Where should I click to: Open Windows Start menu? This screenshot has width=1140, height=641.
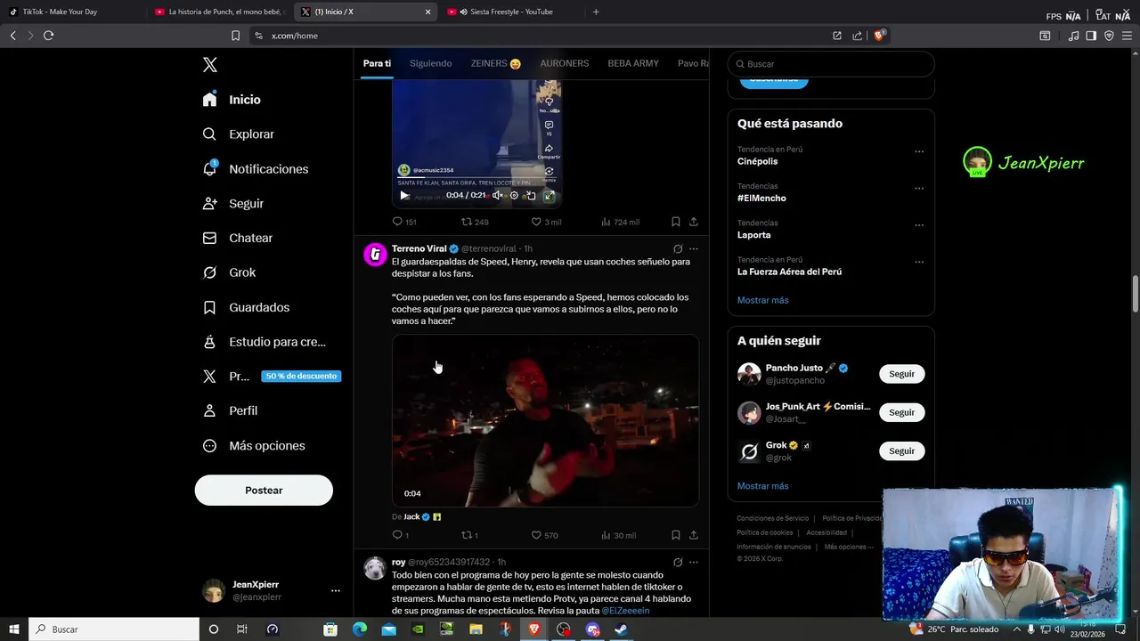point(14,629)
